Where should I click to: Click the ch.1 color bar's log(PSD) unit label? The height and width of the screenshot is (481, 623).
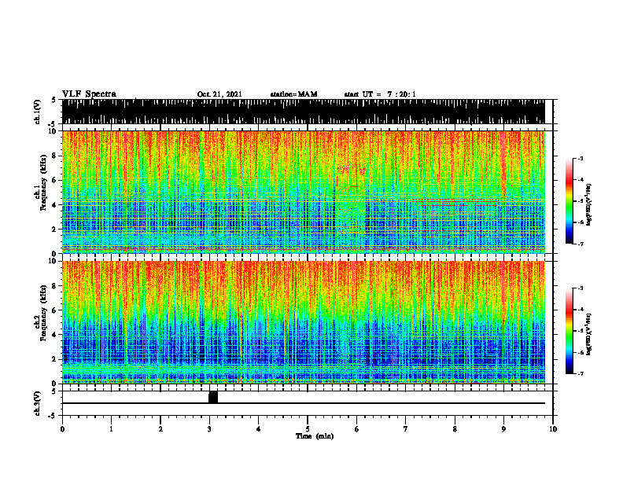point(589,205)
